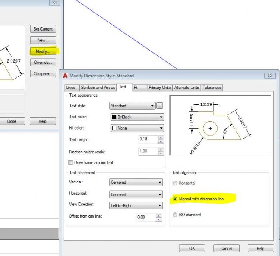Click the white None fill color swatch
Viewport: 280px width, 256px height.
[114, 128]
